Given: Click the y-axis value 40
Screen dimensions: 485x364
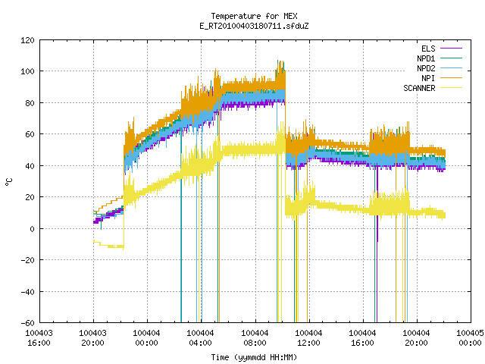Looking at the screenshot, I should [30, 166].
